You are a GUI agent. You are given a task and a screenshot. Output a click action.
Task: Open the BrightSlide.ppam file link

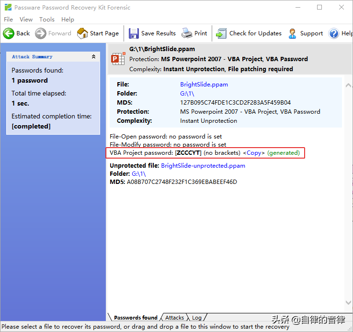pyautogui.click(x=204, y=85)
